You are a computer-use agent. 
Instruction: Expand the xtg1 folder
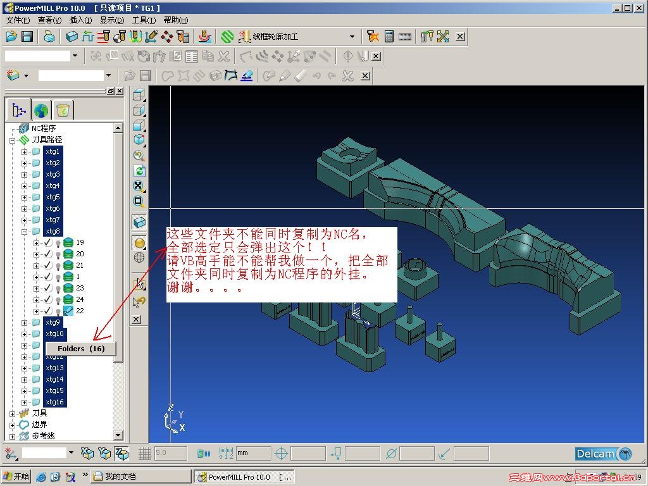(25, 152)
